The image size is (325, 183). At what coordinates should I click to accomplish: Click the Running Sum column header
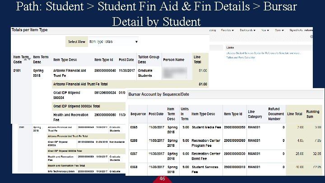coord(313,114)
